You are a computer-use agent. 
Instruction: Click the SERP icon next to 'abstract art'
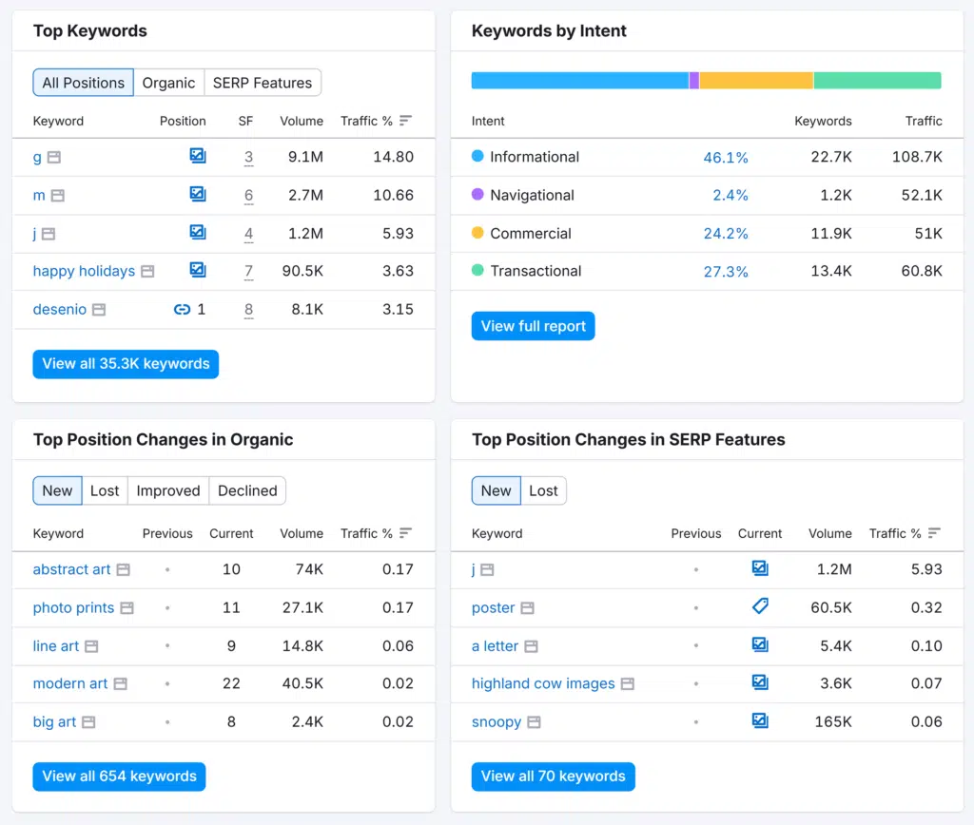123,570
